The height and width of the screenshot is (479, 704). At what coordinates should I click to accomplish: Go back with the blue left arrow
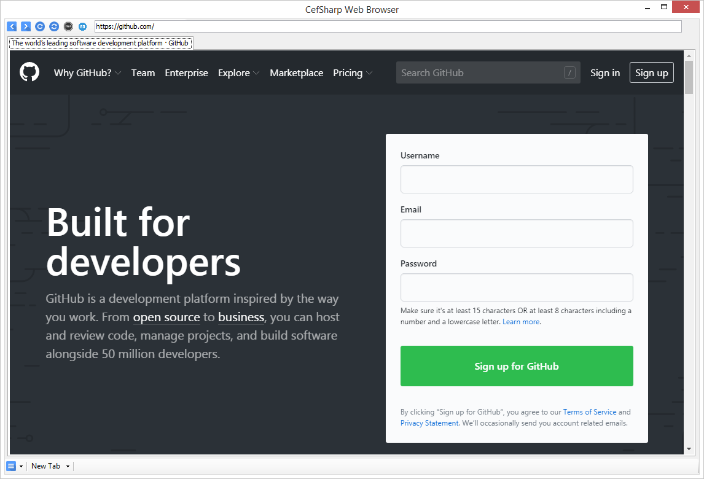point(12,26)
